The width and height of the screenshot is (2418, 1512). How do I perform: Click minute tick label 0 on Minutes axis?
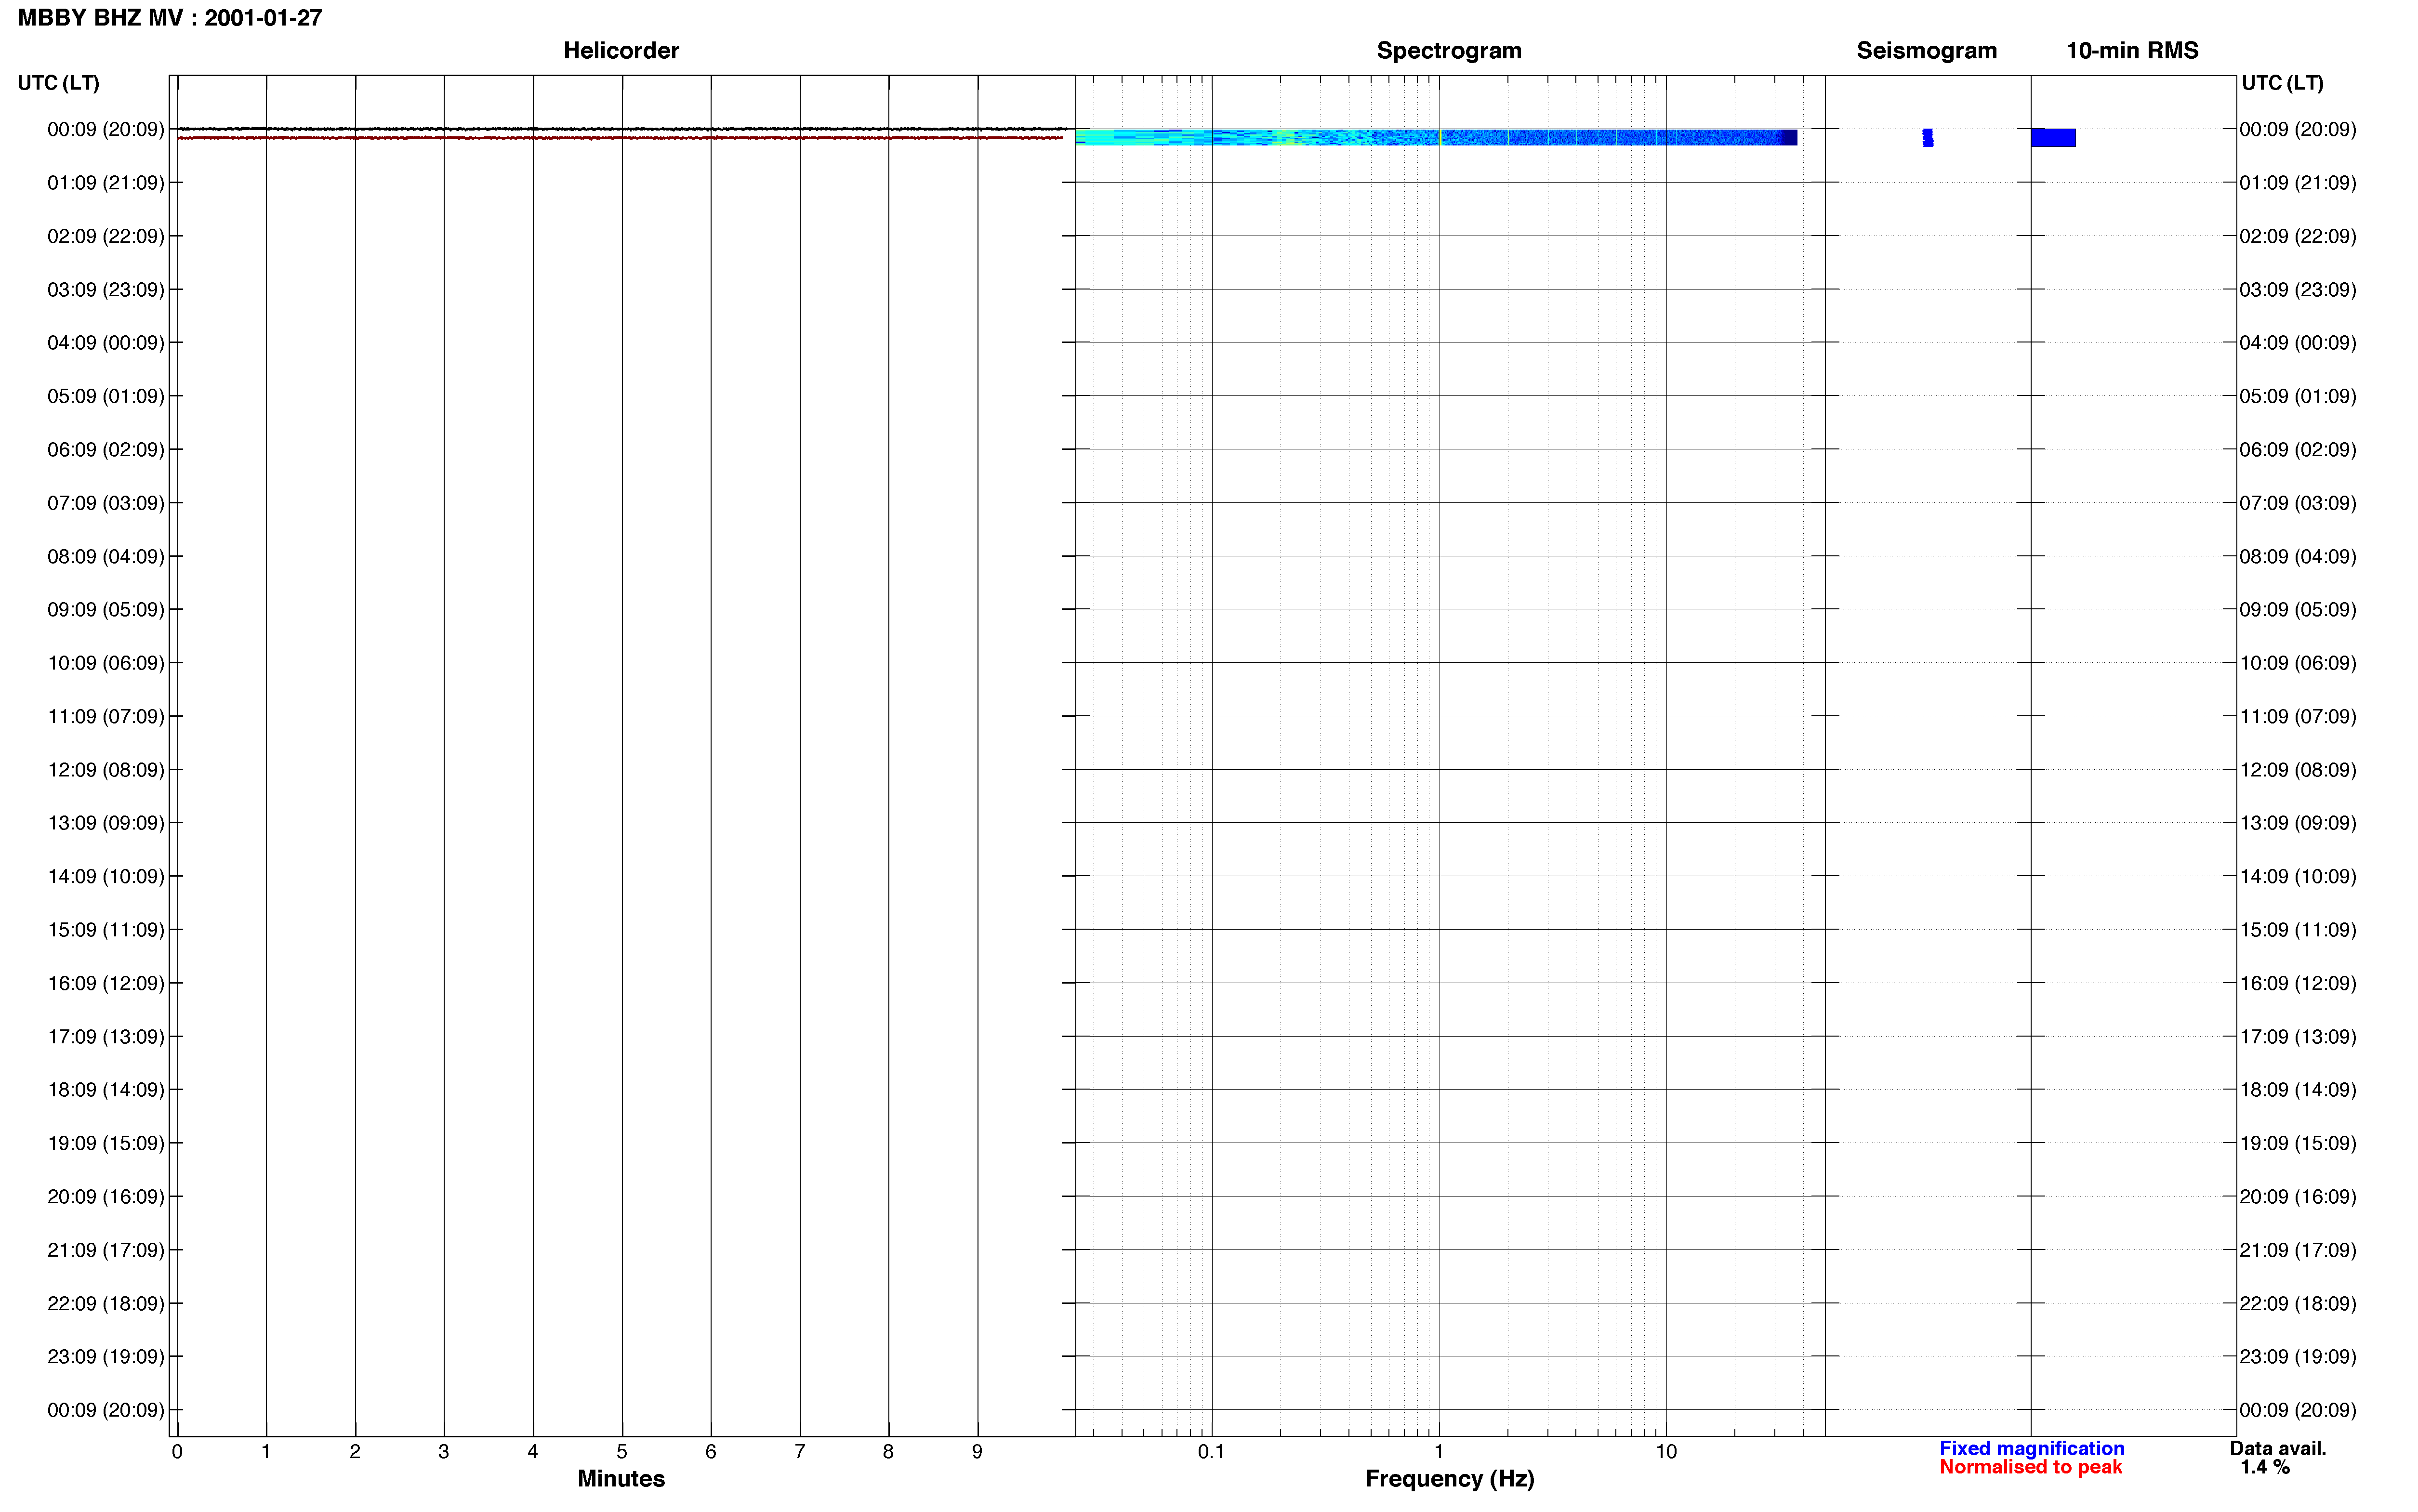[x=177, y=1451]
